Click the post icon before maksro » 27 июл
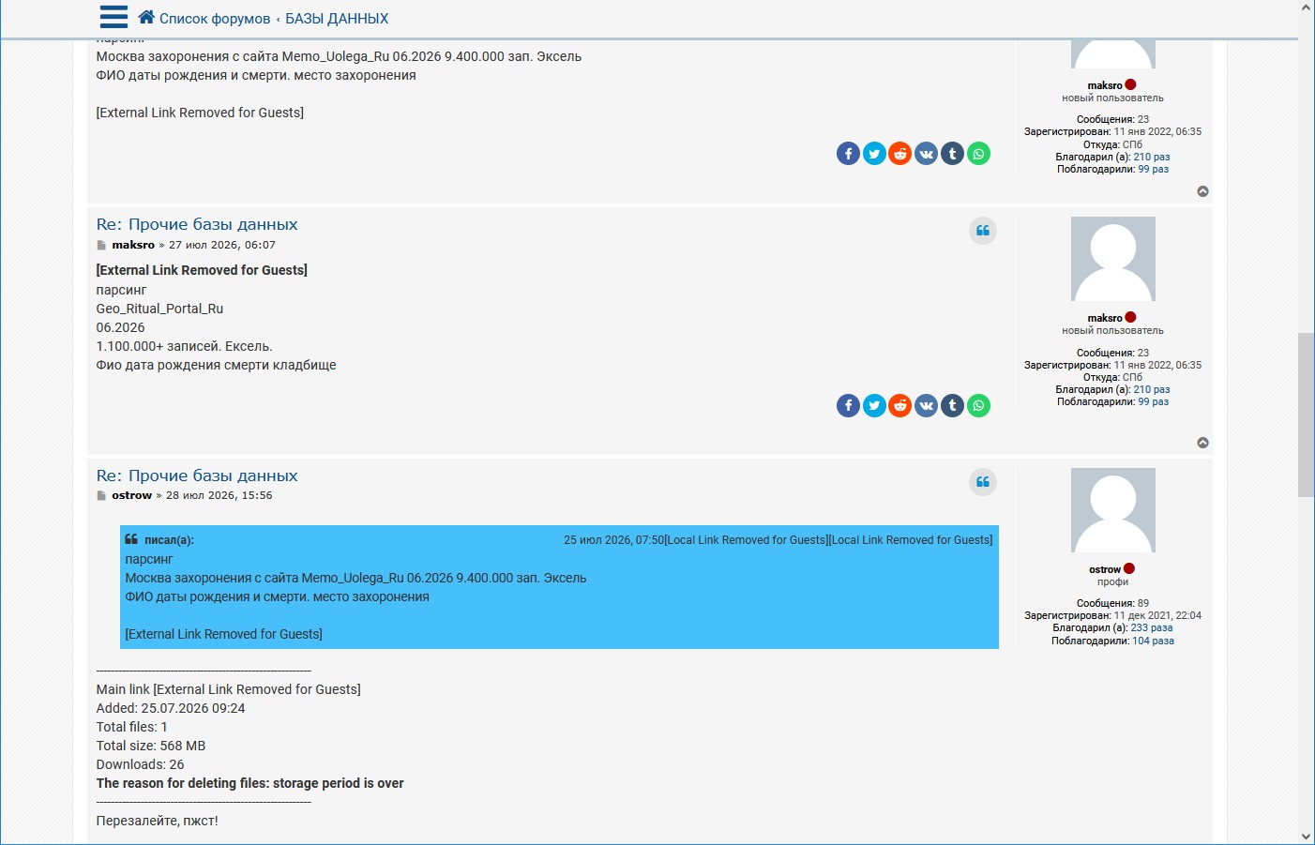 (101, 246)
